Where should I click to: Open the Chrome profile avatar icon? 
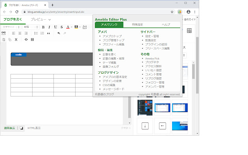188,12
